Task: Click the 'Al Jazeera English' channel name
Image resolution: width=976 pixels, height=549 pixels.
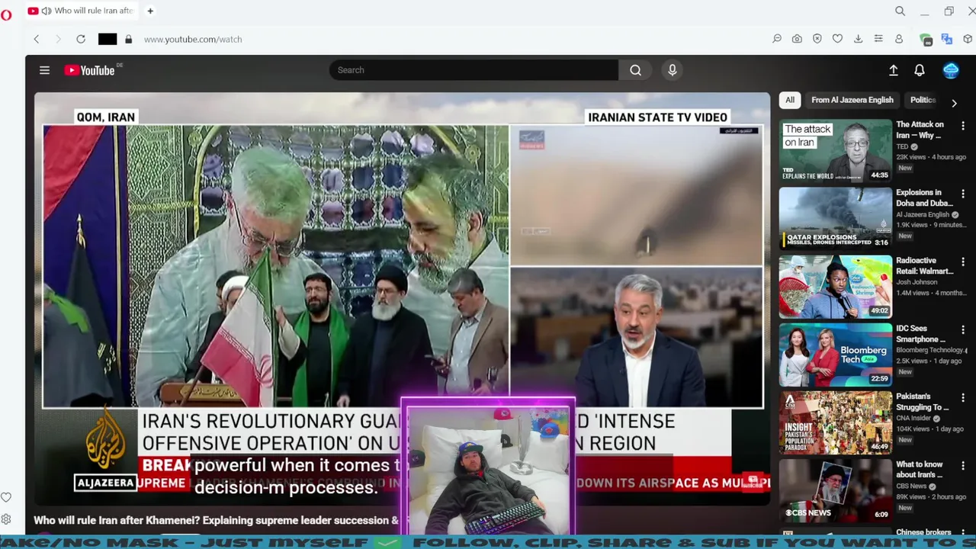Action: coord(923,215)
